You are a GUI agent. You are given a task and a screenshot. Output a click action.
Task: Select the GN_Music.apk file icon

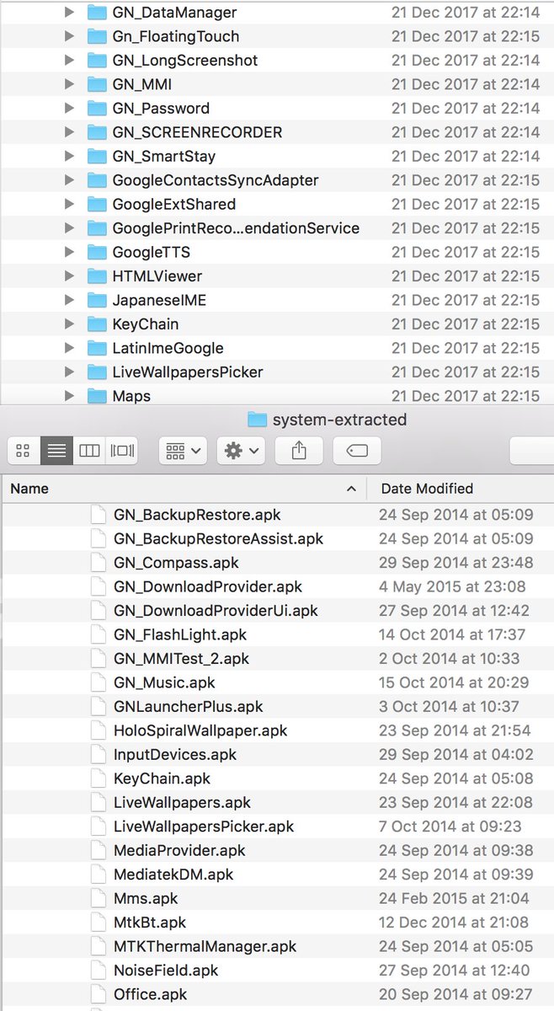(x=99, y=682)
